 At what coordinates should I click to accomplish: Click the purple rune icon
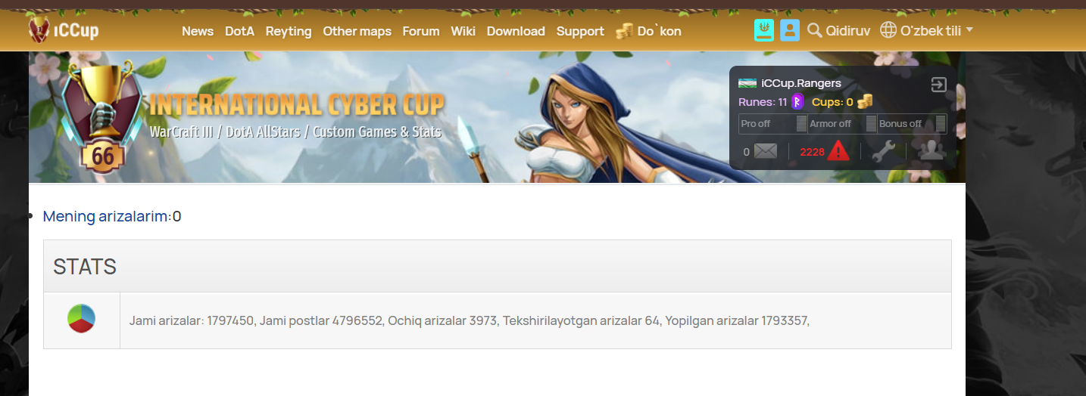[x=797, y=102]
